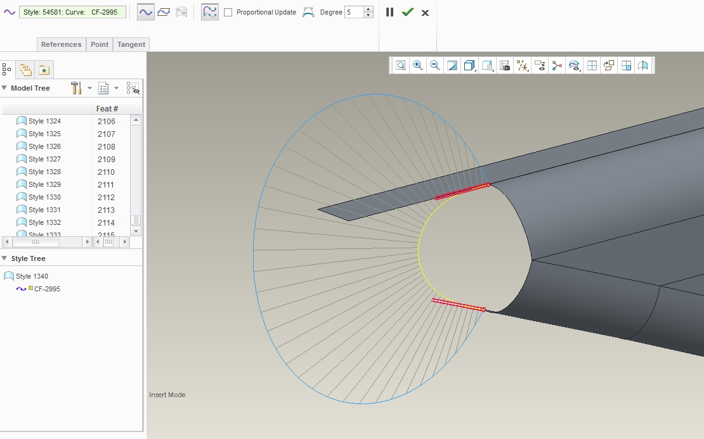The width and height of the screenshot is (704, 439).
Task: Click the tree columns list icon
Action: point(104,88)
